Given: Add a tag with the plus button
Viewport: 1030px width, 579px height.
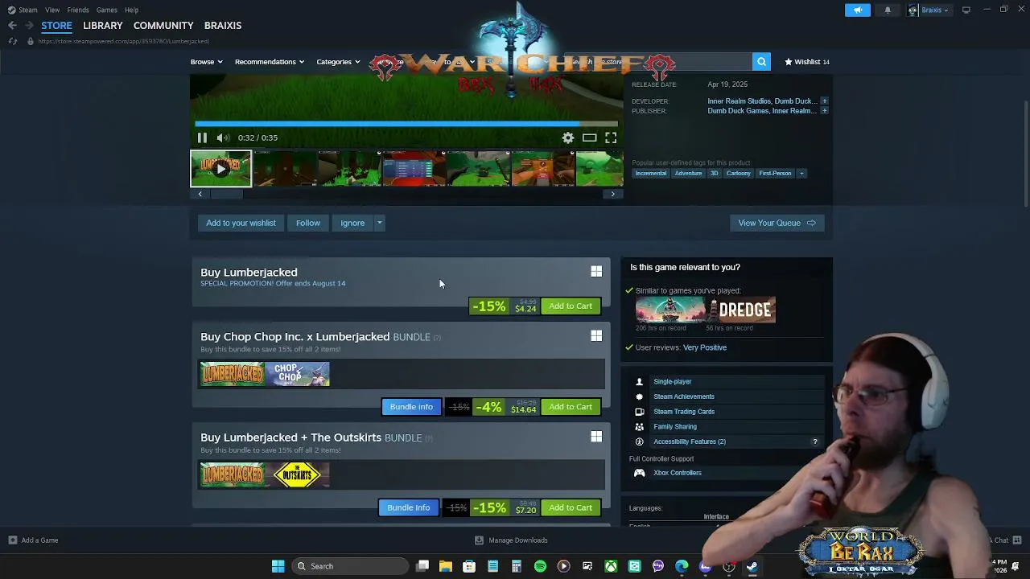Looking at the screenshot, I should 801,173.
